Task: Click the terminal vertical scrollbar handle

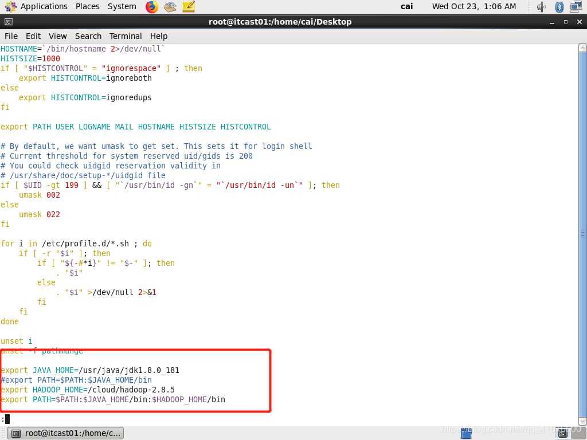Action: [x=582, y=234]
